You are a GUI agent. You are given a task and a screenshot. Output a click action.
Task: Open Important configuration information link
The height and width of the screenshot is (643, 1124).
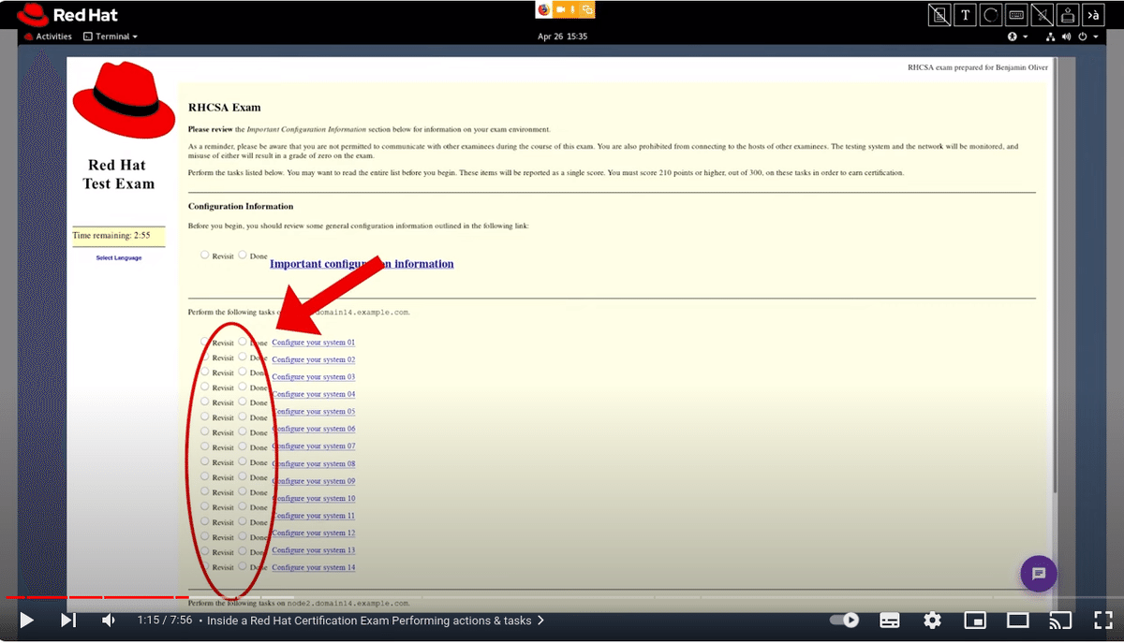(x=362, y=264)
